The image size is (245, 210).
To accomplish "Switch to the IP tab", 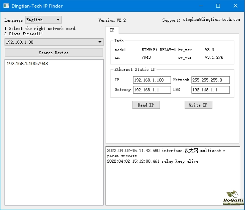I will (112, 30).
